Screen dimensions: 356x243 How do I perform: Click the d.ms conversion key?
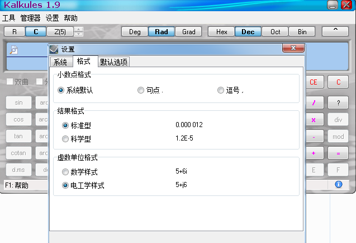point(18,170)
